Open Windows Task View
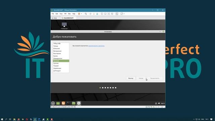The width and height of the screenshot is (215, 121). click(x=10, y=119)
